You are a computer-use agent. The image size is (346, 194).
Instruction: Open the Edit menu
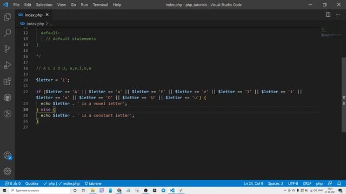(x=28, y=5)
